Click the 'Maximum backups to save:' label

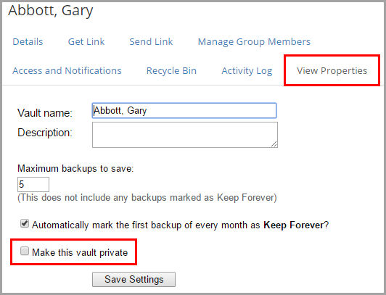click(75, 169)
